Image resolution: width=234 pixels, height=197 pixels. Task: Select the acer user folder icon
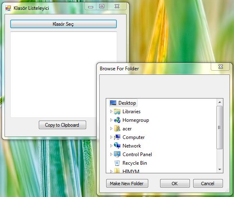117,129
